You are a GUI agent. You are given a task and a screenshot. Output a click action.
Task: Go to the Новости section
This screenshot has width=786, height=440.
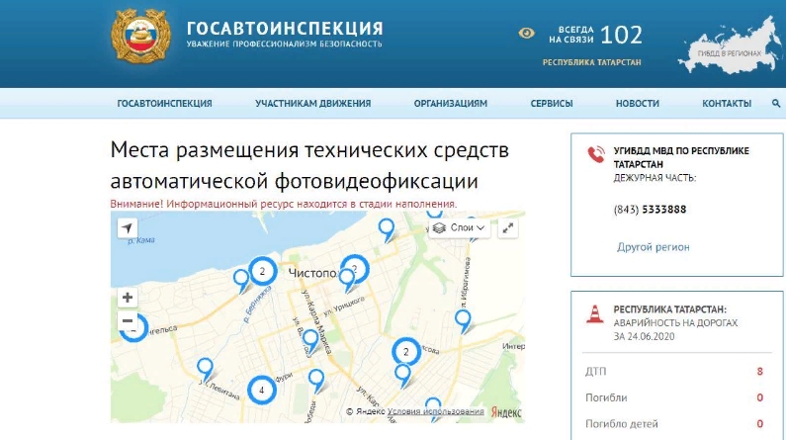point(637,104)
